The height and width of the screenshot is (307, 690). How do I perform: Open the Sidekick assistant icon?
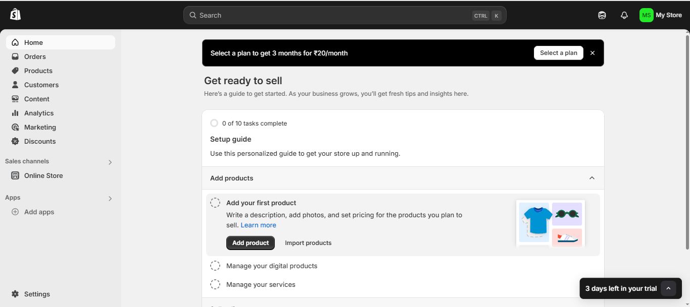pyautogui.click(x=602, y=15)
